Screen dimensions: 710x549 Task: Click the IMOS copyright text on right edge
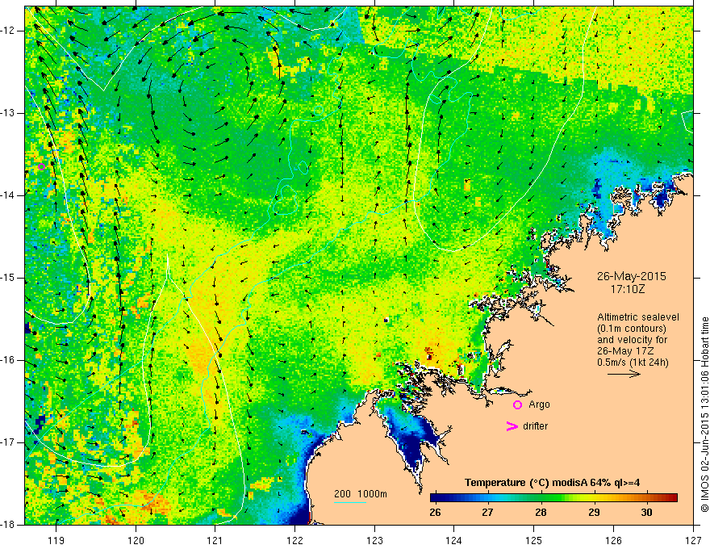pyautogui.click(x=704, y=414)
